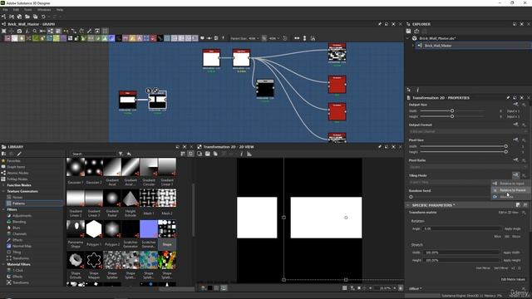Open the Tiling Mode dropdown
This screenshot has width=532, height=299.
point(450,182)
